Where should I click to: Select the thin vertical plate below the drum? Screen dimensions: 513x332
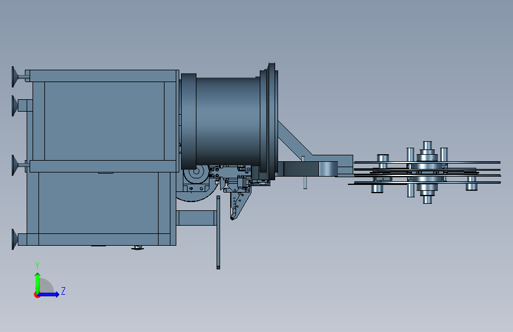pos(218,232)
